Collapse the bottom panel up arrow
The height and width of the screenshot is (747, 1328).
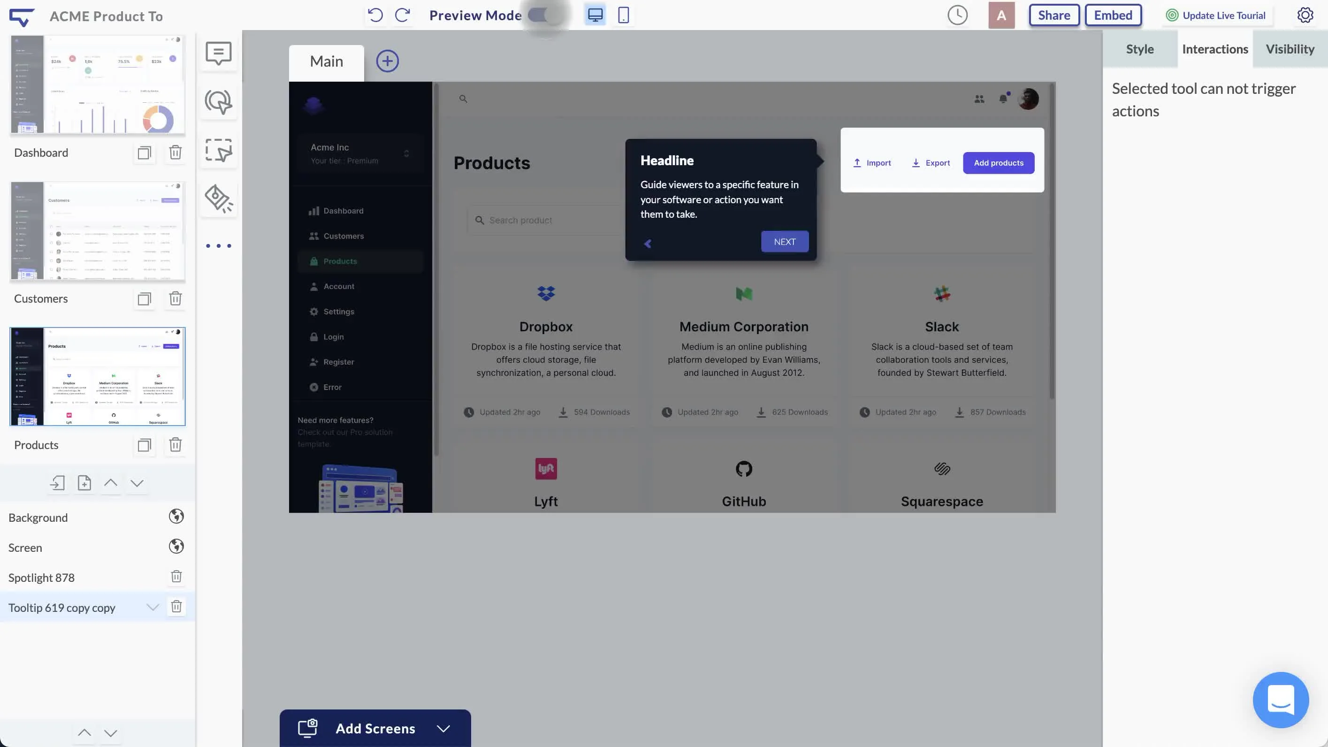(84, 733)
